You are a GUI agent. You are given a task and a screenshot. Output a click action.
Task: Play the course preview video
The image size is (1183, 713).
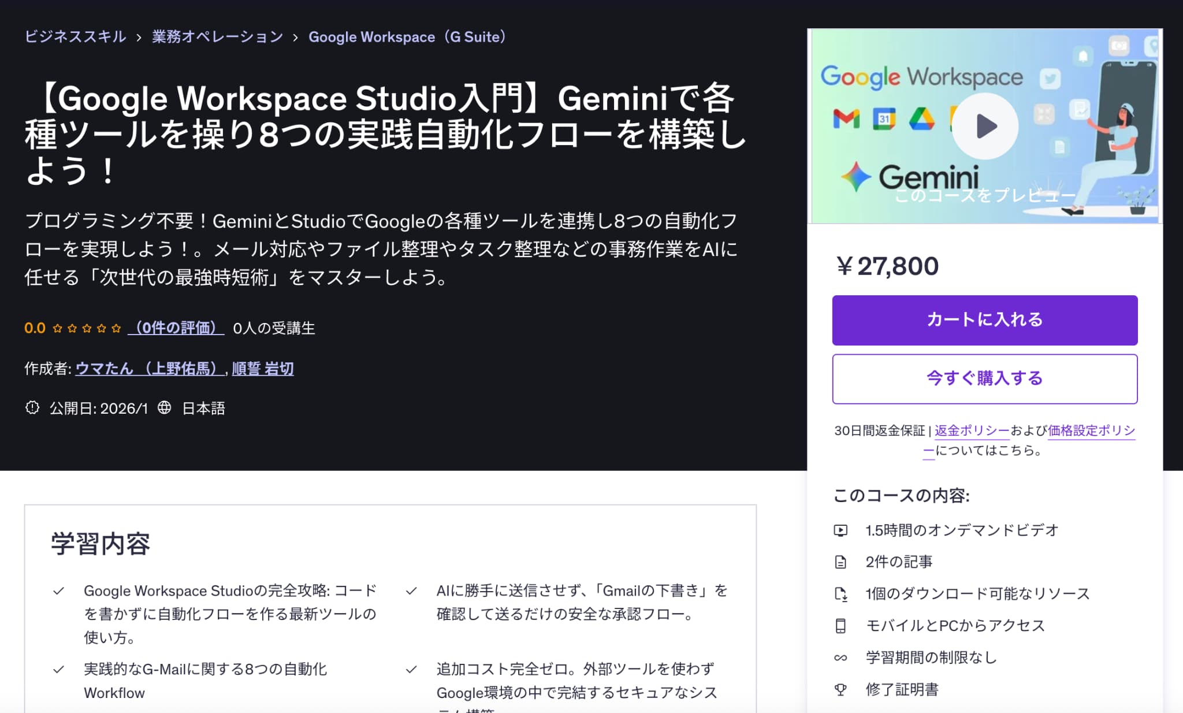pyautogui.click(x=984, y=126)
